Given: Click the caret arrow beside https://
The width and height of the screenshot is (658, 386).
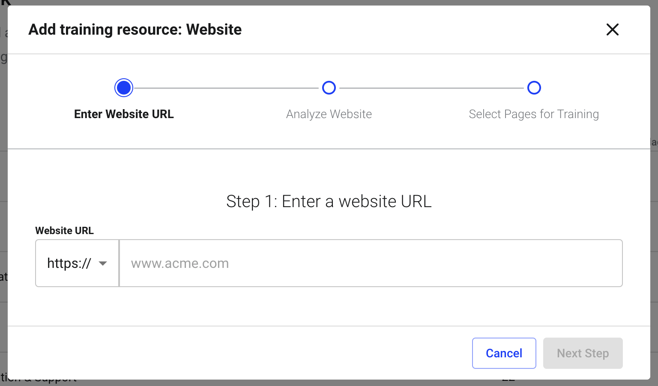Looking at the screenshot, I should (x=103, y=263).
